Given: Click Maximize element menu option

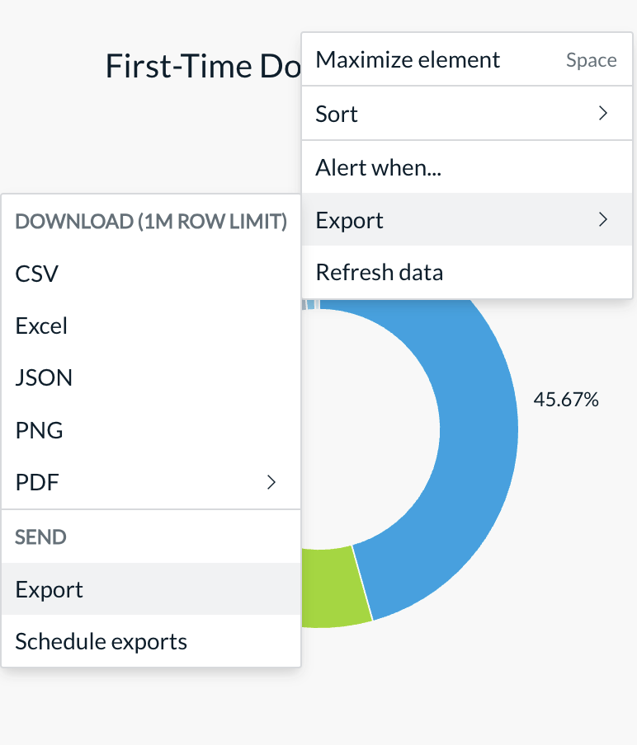Looking at the screenshot, I should (x=467, y=60).
